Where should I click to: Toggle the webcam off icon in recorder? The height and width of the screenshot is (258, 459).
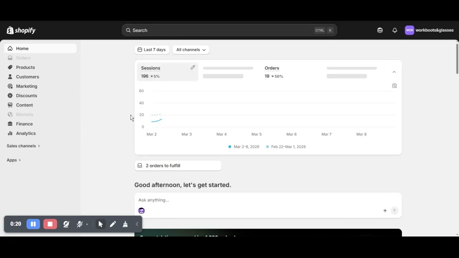(66, 224)
